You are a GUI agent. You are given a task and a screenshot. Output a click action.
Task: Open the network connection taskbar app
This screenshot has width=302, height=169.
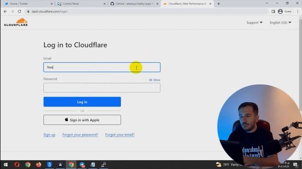click(x=104, y=165)
